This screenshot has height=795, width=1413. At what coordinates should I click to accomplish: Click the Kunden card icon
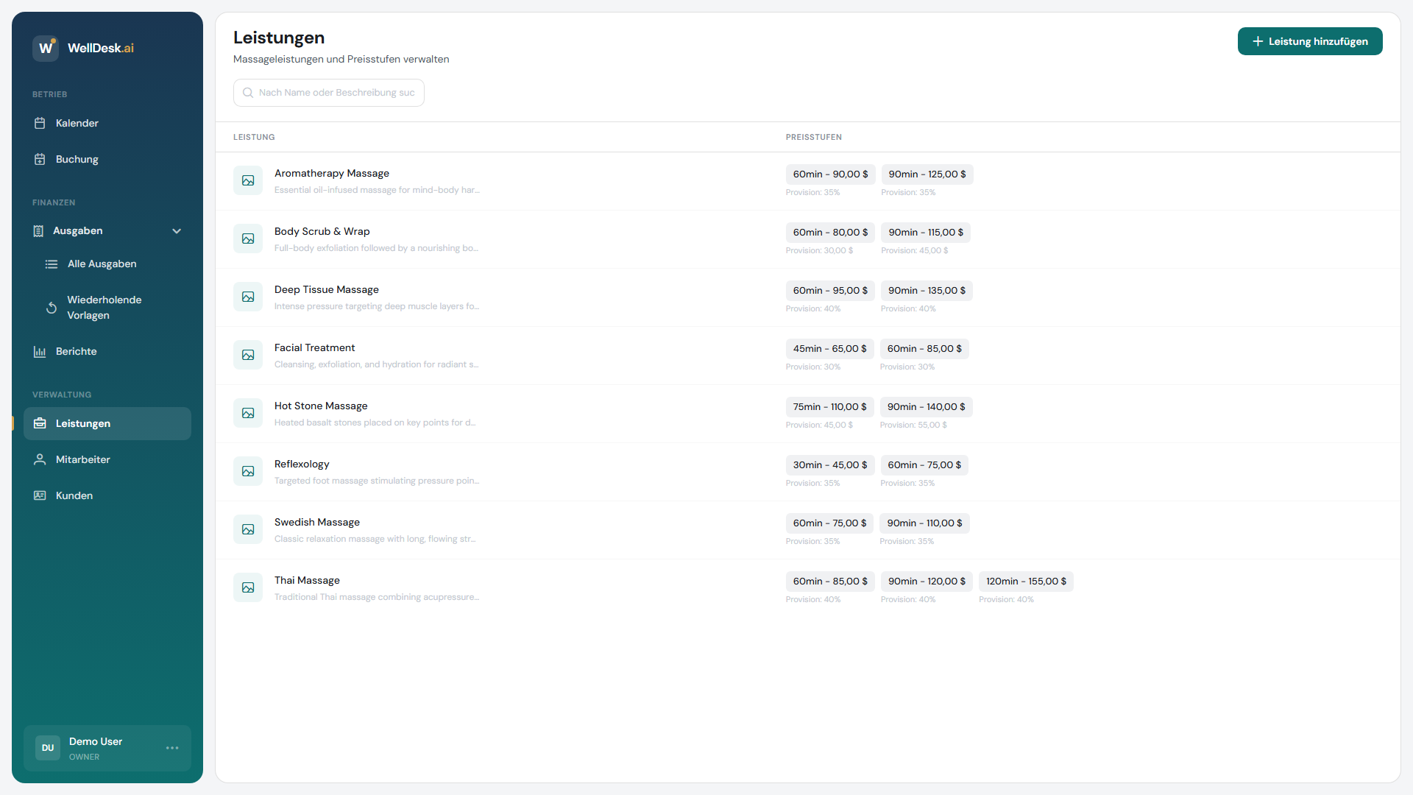coord(40,495)
